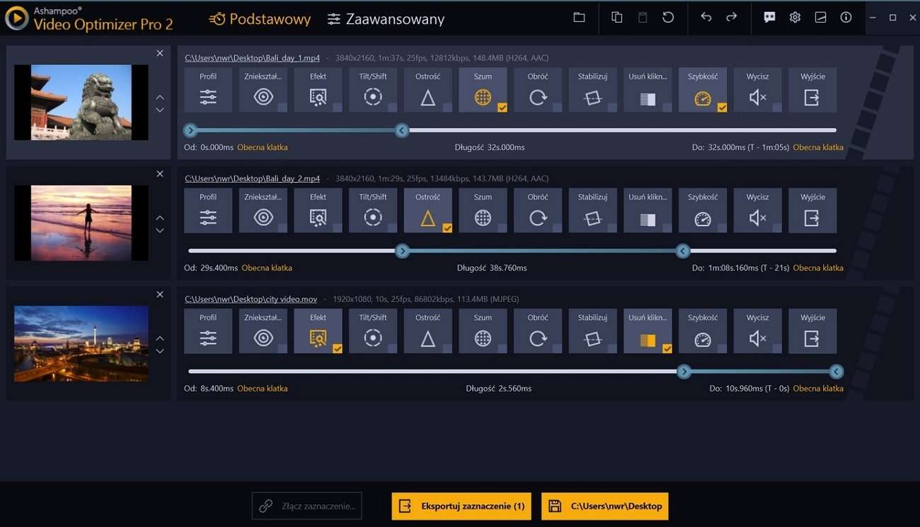Remove city video.mov with its X button
The width and height of the screenshot is (920, 527).
[x=160, y=294]
